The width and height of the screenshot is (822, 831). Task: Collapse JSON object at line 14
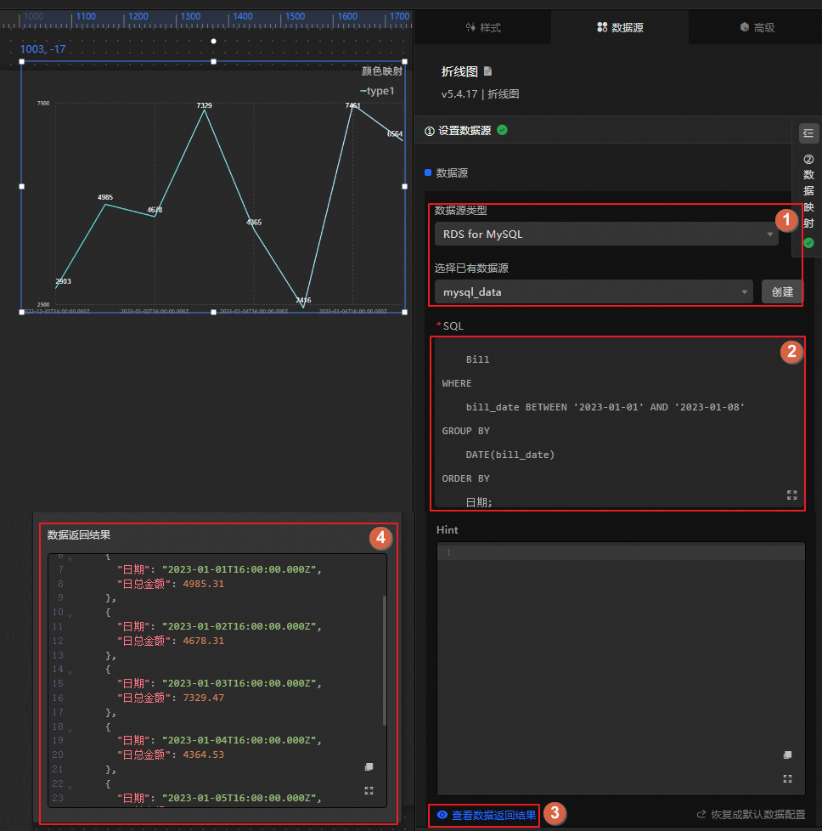point(70,672)
